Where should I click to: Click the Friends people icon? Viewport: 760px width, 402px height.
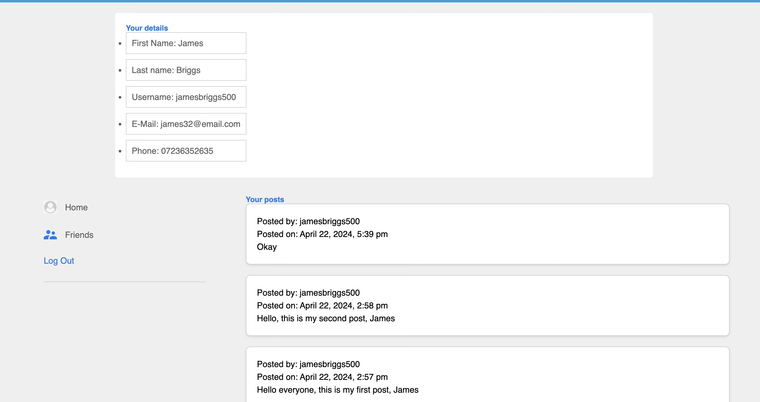[x=50, y=235]
